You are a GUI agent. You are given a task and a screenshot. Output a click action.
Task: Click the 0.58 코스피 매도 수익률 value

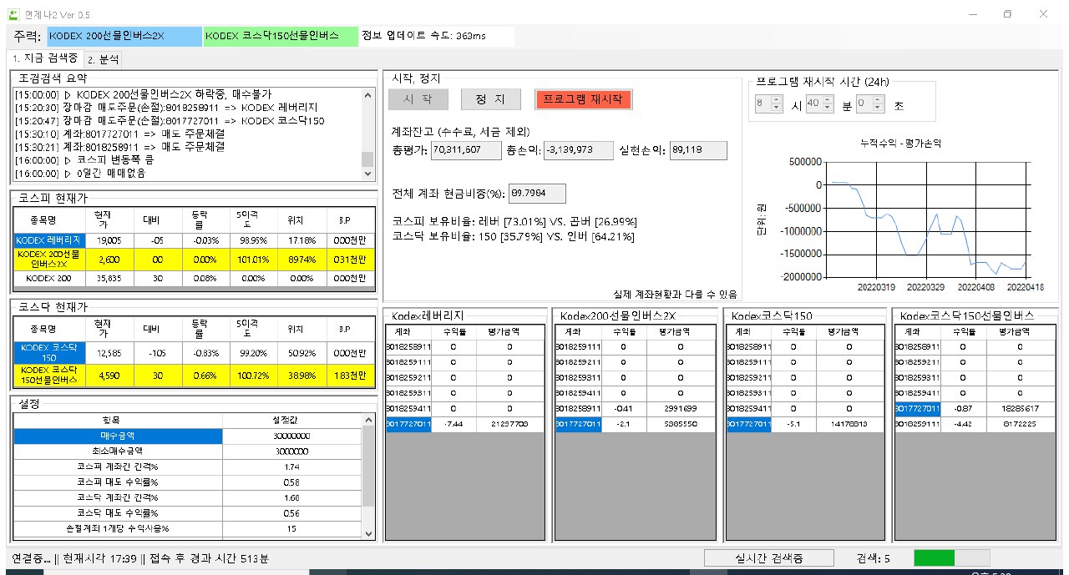point(291,482)
